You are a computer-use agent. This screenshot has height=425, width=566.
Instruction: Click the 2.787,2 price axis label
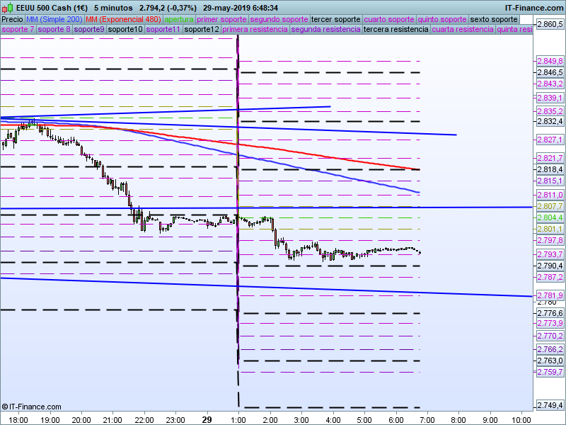click(550, 277)
